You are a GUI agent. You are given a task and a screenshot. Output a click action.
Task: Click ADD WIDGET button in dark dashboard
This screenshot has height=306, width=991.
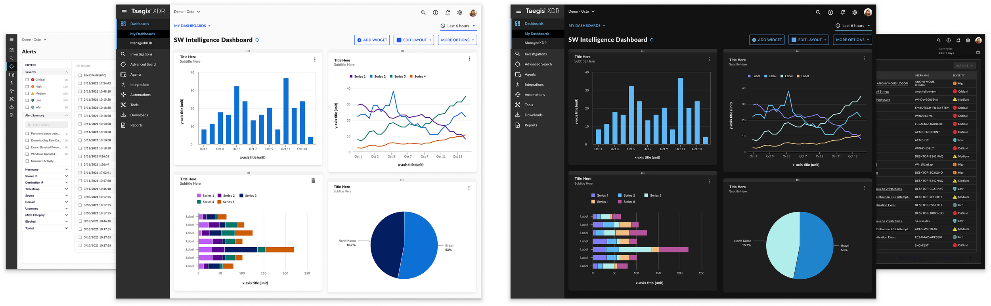pyautogui.click(x=767, y=40)
